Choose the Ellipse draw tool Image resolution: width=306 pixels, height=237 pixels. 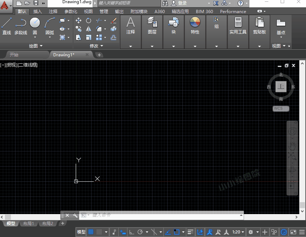click(x=62, y=29)
